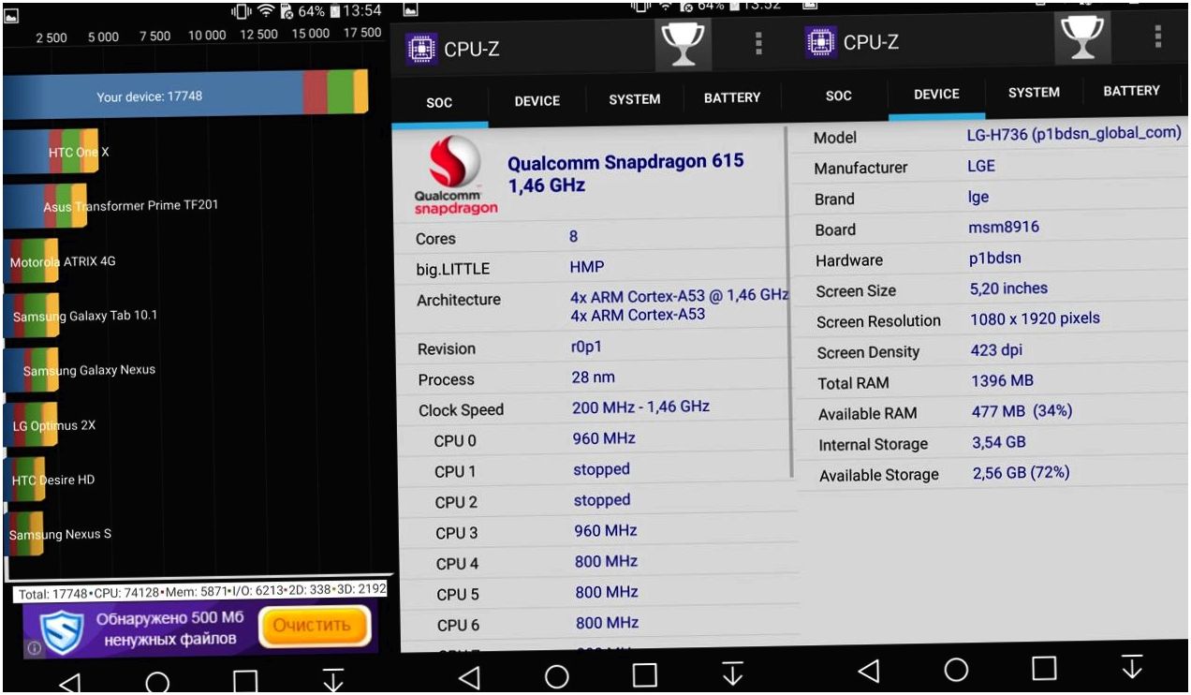Tap the recents square on the LG-H736 device screen
Image resolution: width=1191 pixels, height=695 pixels.
point(1044,669)
